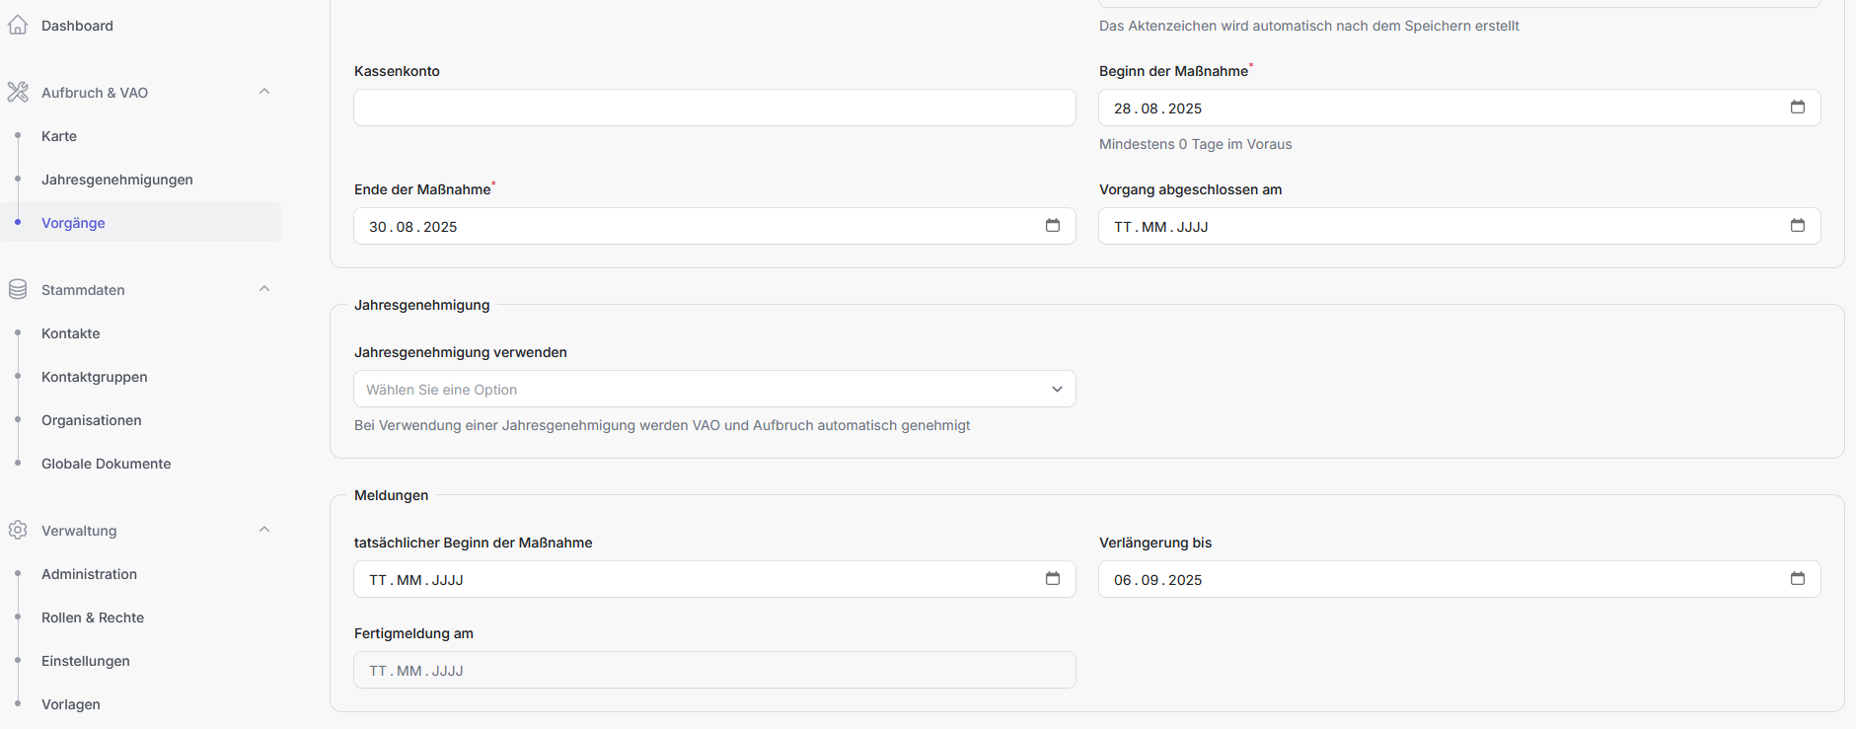Open the Jahresgenehmigung verwenden dropdown
1856x729 pixels.
click(714, 390)
